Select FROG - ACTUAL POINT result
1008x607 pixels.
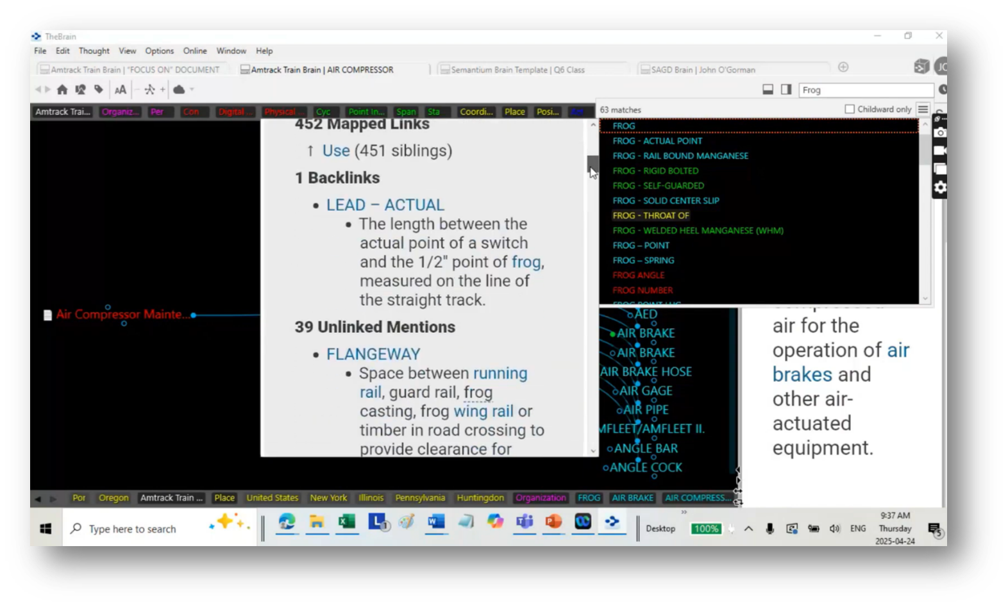[657, 141]
